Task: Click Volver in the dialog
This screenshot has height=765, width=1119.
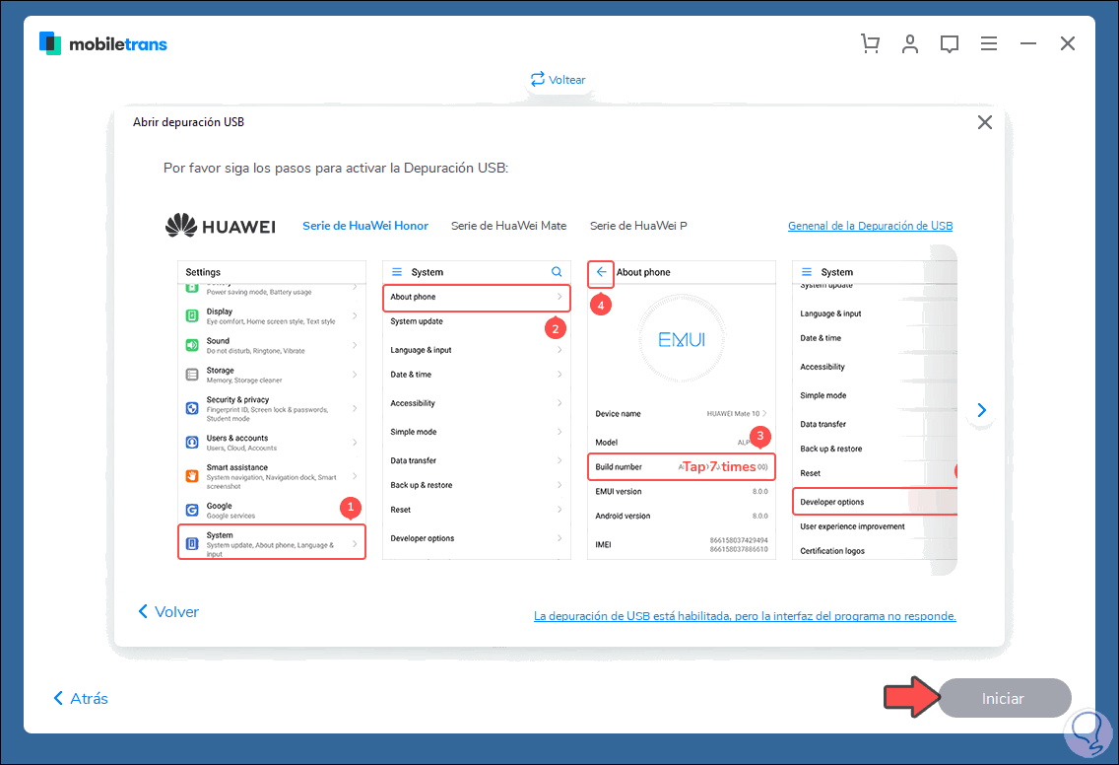Action: pyautogui.click(x=168, y=612)
